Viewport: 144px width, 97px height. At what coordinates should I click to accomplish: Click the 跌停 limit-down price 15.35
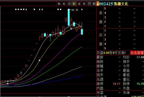tap(140, 84)
